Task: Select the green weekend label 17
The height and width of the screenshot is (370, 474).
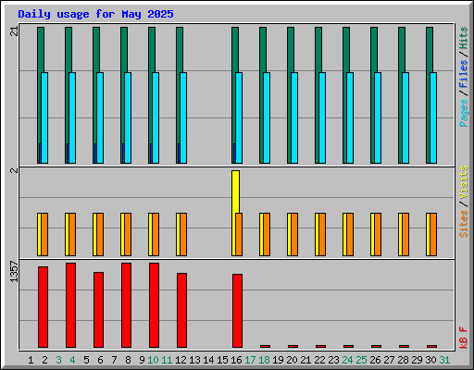Action: (x=250, y=360)
